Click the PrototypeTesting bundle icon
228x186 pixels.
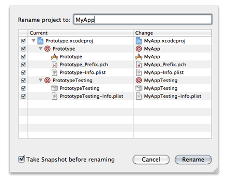tap(54, 88)
